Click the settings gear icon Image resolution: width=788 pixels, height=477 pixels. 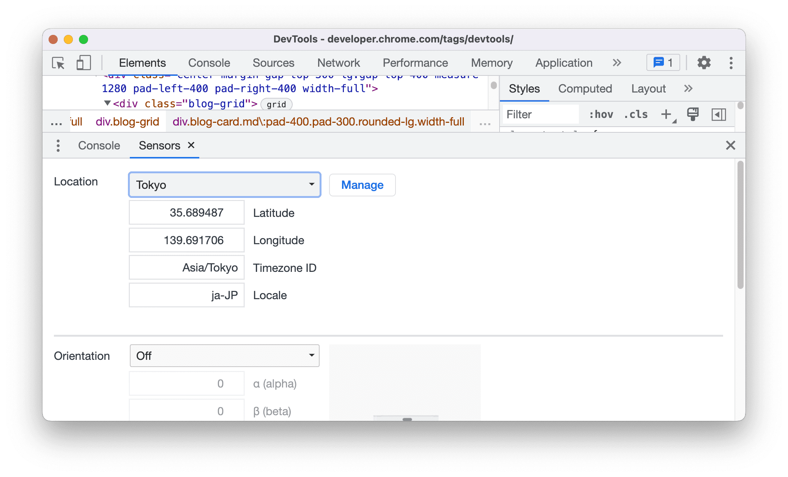tap(704, 62)
